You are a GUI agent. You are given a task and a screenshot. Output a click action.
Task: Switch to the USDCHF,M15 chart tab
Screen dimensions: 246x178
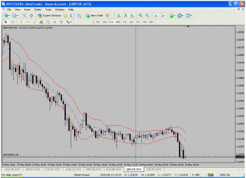(12, 169)
